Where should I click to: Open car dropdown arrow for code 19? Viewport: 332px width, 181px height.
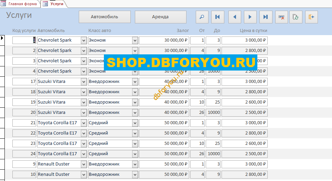(84, 102)
